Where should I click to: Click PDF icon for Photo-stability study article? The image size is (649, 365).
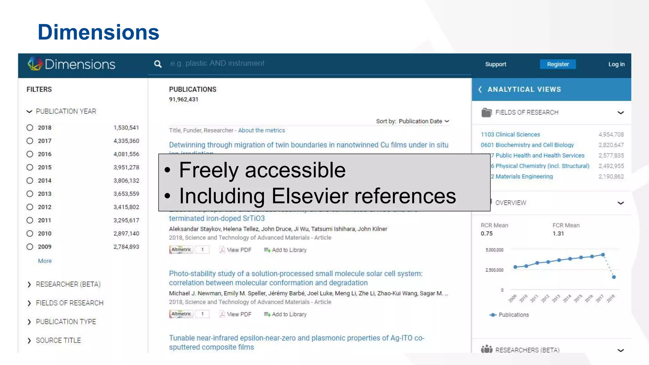click(x=222, y=314)
